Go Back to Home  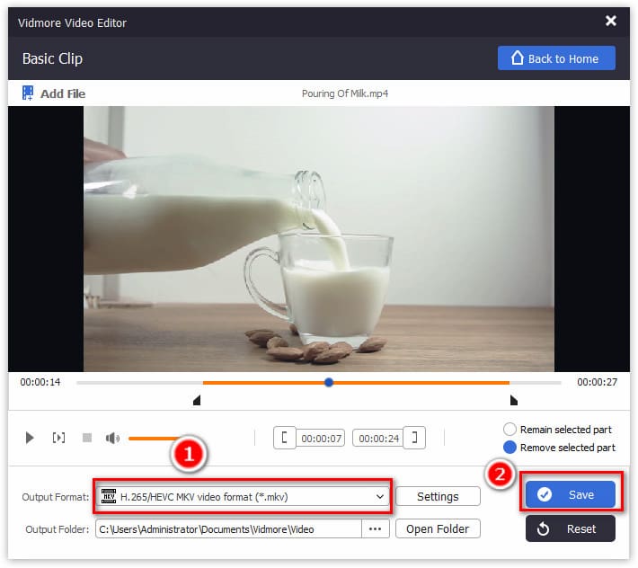[x=556, y=58]
